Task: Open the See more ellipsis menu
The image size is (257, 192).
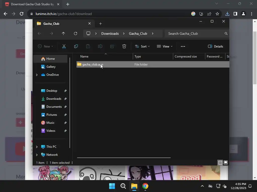Action: click(x=183, y=46)
